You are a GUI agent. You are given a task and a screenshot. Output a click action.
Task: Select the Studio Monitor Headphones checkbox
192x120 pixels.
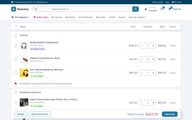pos(16,46)
